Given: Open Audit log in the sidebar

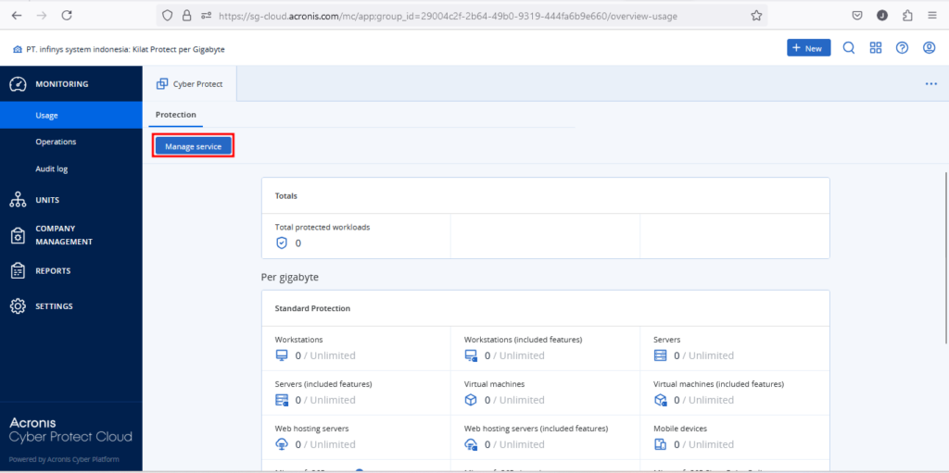Looking at the screenshot, I should coord(51,169).
